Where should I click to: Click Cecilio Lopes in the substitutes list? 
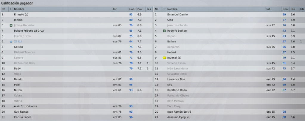click(x=23, y=117)
